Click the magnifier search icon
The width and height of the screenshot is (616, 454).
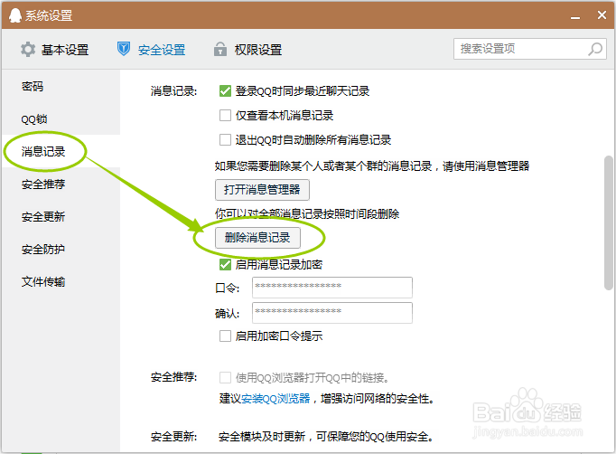pyautogui.click(x=595, y=49)
